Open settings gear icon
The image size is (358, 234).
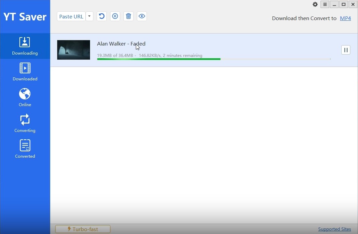(x=315, y=4)
